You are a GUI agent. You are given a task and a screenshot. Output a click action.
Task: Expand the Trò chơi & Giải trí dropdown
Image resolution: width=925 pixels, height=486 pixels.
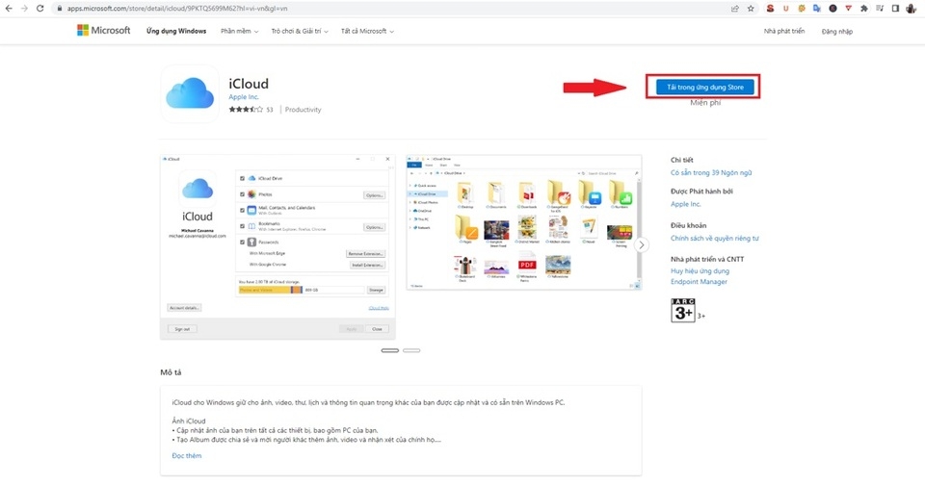299,31
